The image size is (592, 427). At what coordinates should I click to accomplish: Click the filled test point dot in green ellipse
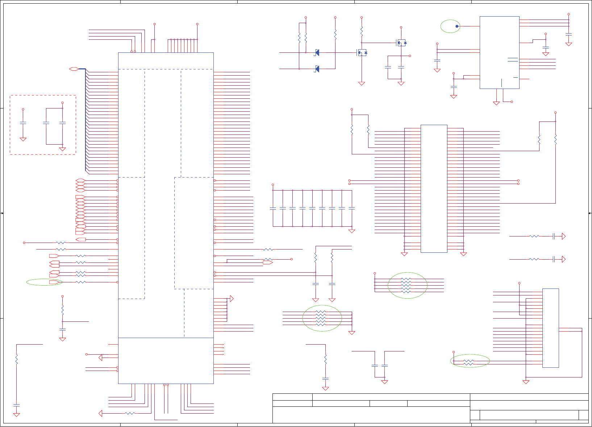point(457,26)
